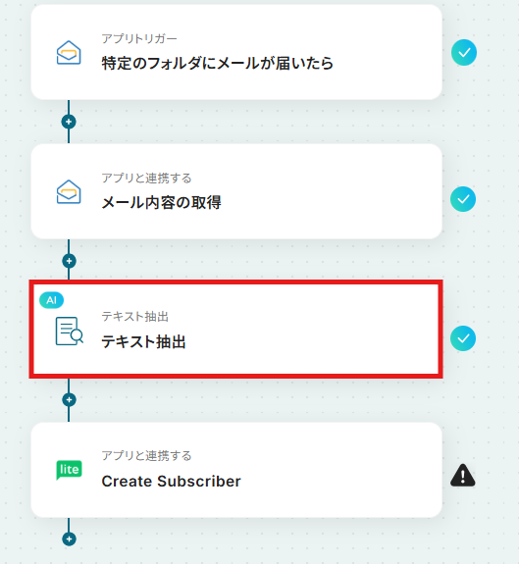519x564 pixels.
Task: Click the AI badge on テキスト抽出 card
Action: pos(51,300)
